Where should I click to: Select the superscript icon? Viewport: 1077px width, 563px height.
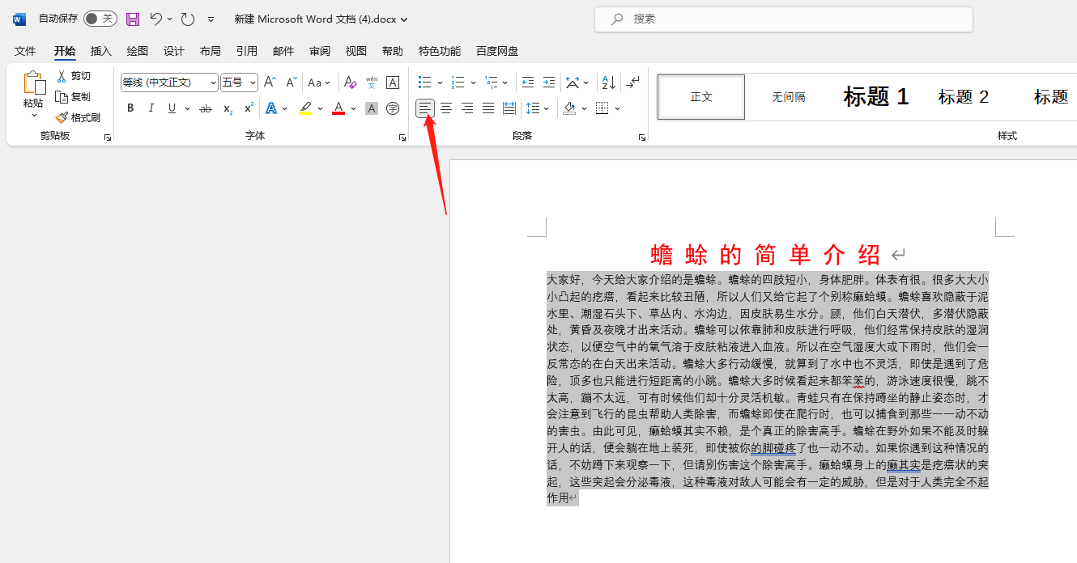[x=247, y=108]
